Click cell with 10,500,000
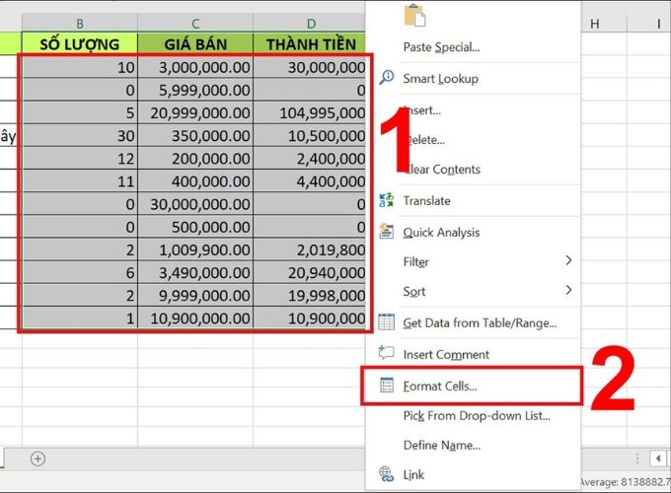 [310, 135]
